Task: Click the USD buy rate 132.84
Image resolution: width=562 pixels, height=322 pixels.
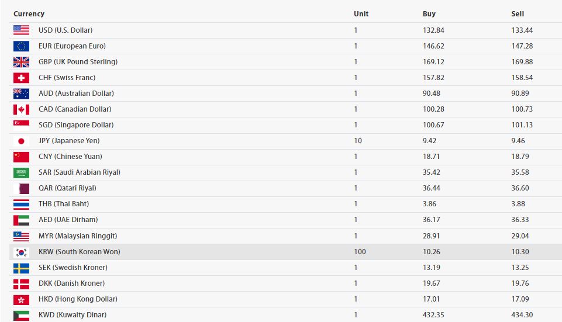Action: click(x=433, y=30)
